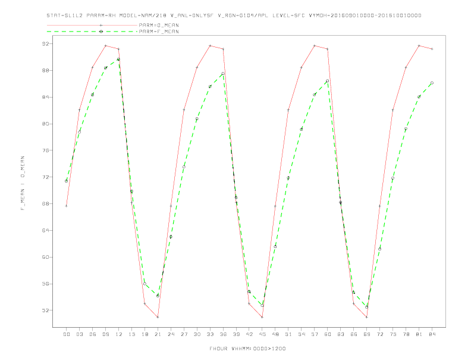Click y-axis tick label 92
Viewport: 471px width, 364px height.
[45, 44]
